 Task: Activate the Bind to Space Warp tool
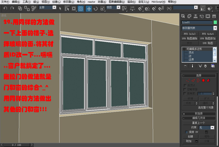(x=34, y=8)
